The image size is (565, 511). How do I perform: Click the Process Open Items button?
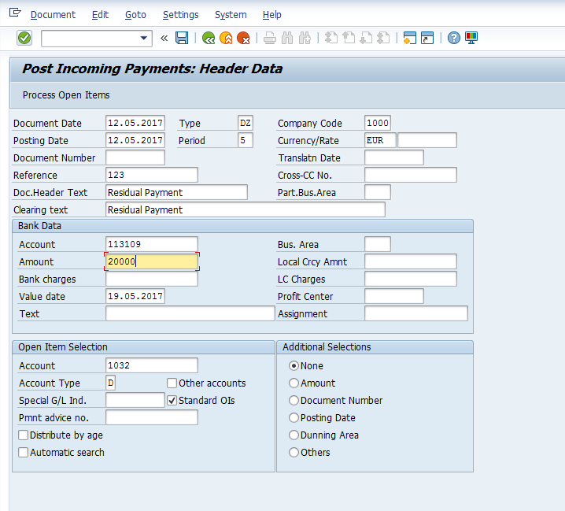pyautogui.click(x=66, y=95)
